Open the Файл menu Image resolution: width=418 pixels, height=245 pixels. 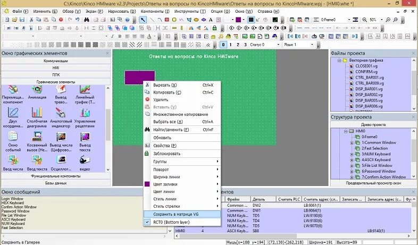[x=20, y=12]
